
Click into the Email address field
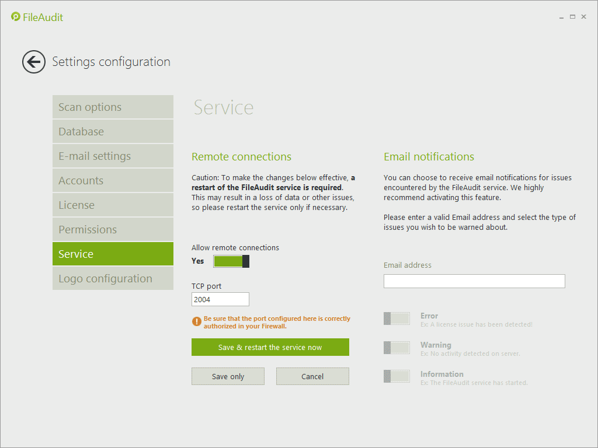pos(474,281)
